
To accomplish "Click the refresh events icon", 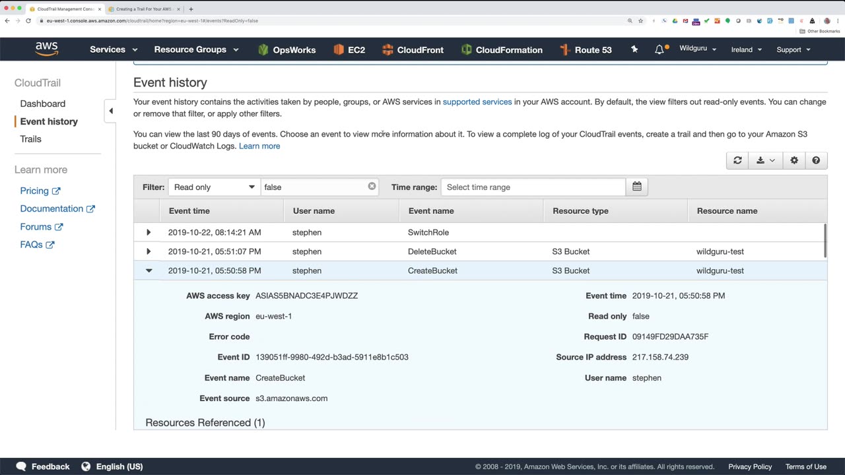I will click(737, 160).
